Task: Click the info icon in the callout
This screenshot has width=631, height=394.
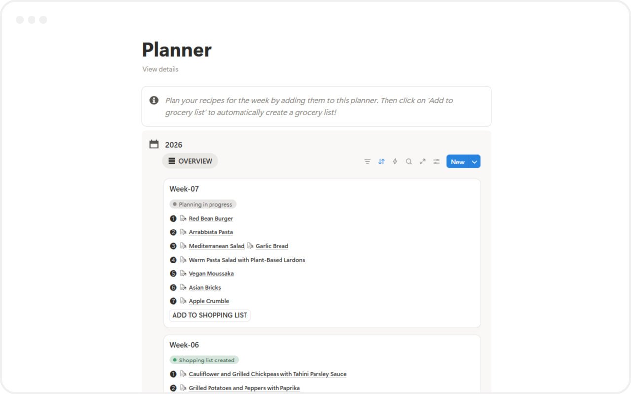Action: pyautogui.click(x=154, y=100)
